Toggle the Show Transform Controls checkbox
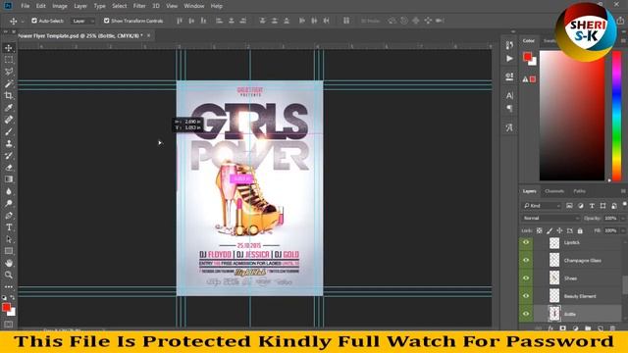 (106, 21)
